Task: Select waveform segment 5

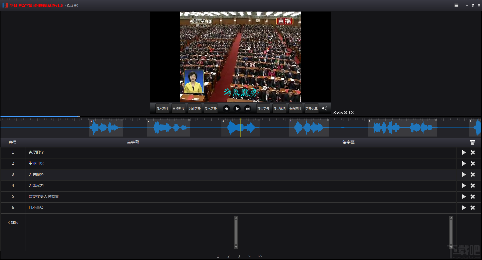Action: click(x=402, y=128)
